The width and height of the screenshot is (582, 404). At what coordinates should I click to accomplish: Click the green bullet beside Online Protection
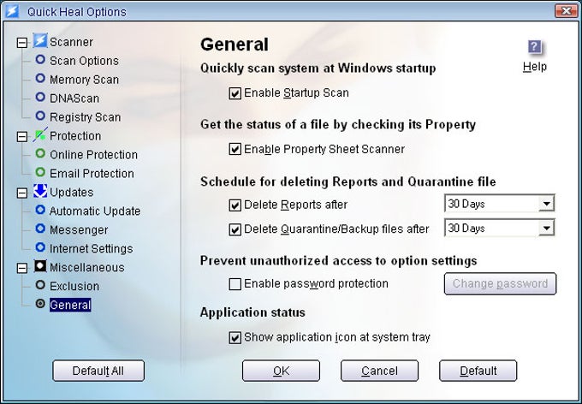click(40, 153)
